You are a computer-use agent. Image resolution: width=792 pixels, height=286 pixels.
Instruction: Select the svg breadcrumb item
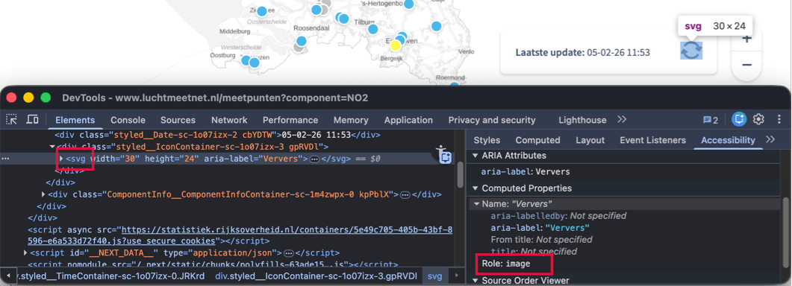[x=434, y=276]
